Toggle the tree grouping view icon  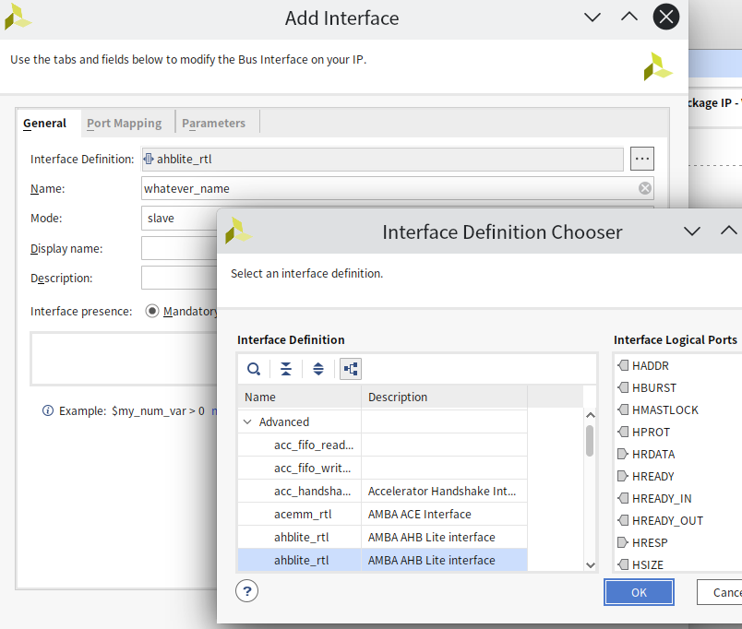351,369
